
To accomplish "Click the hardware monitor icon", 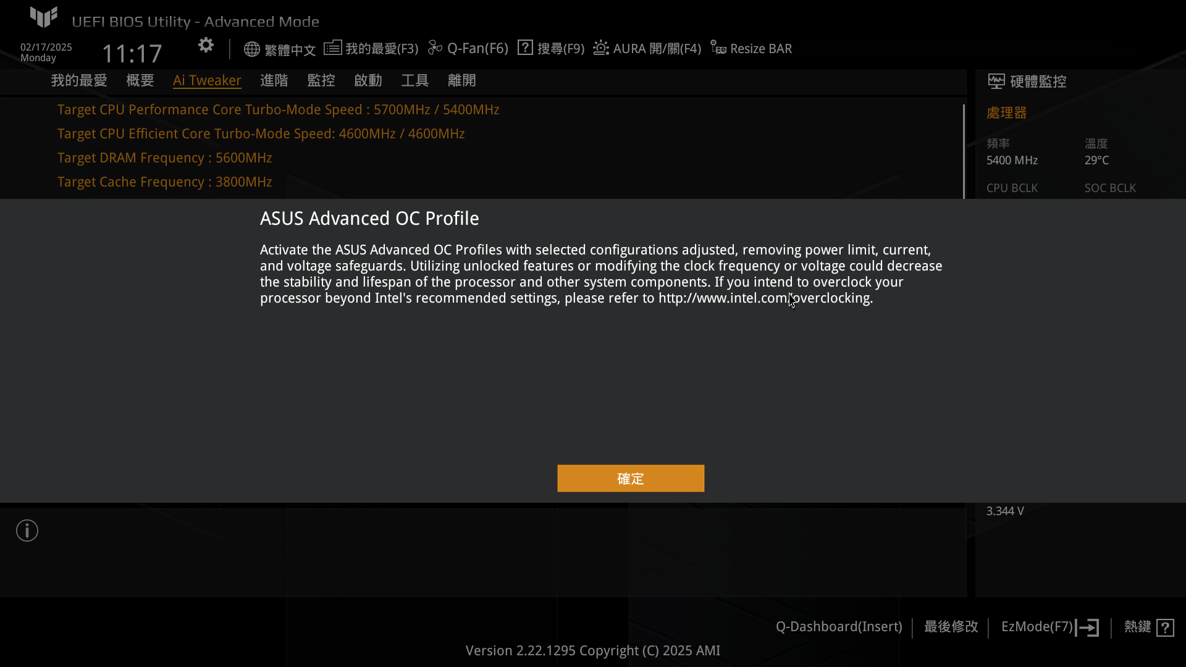I will (x=996, y=81).
